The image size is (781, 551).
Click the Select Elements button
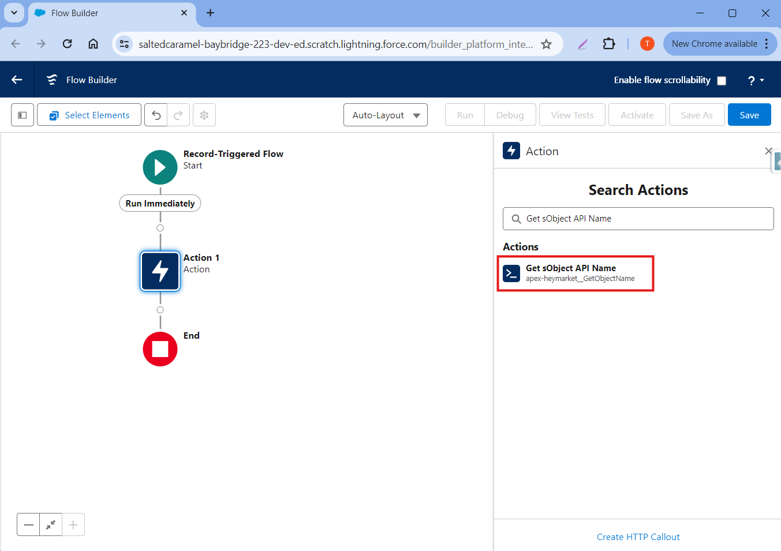tap(89, 115)
